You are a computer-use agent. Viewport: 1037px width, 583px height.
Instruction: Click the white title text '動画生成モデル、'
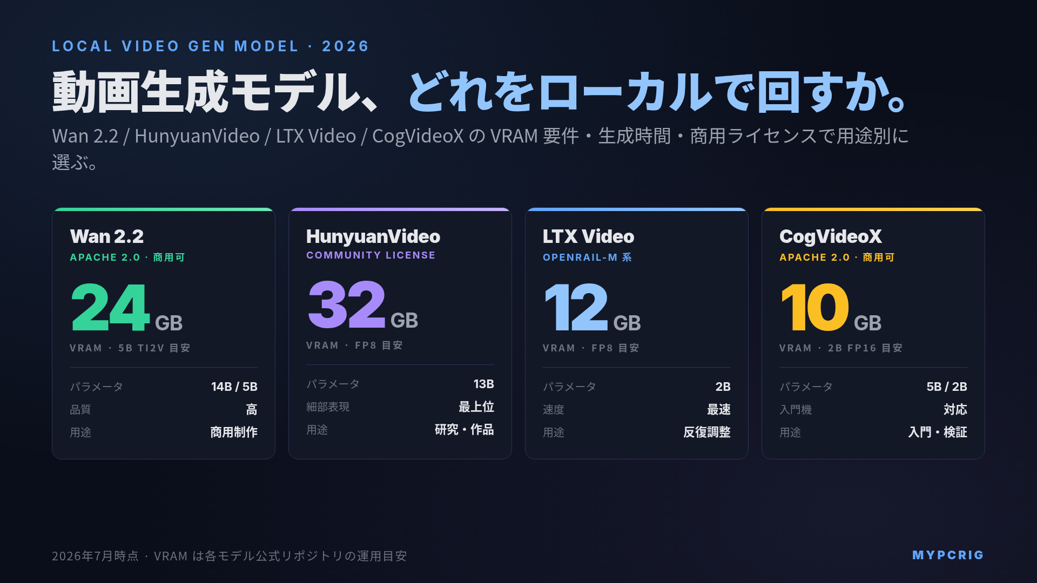[x=215, y=92]
